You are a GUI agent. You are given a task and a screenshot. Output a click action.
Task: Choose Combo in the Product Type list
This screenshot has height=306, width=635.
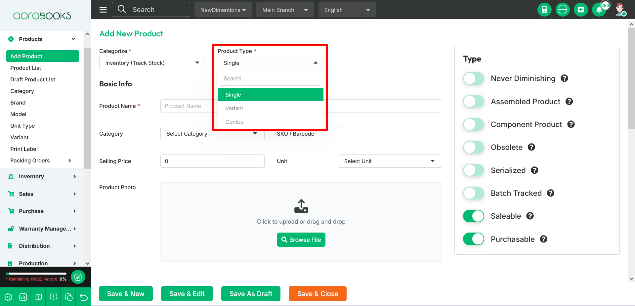point(271,122)
